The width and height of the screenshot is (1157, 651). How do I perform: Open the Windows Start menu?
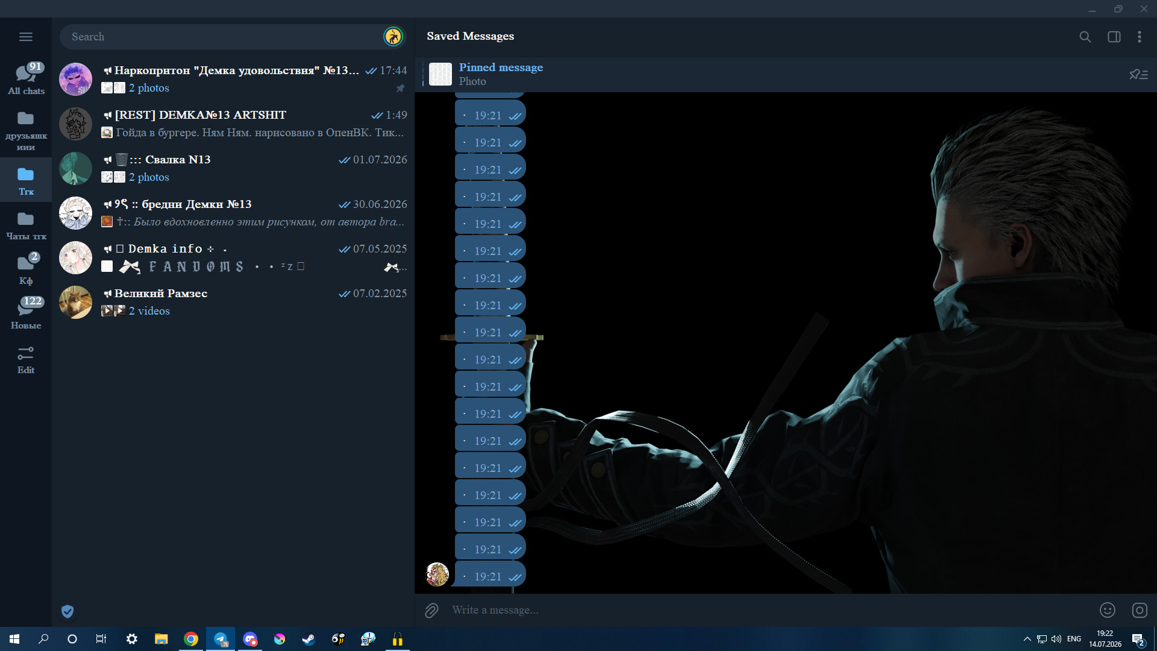tap(14, 639)
